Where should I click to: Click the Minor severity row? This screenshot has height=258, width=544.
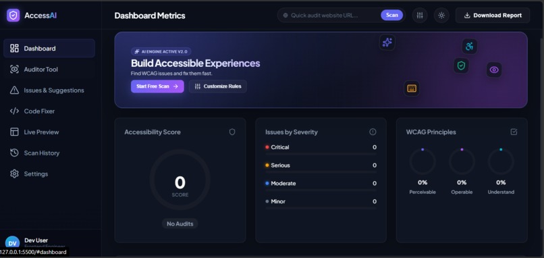(x=321, y=203)
